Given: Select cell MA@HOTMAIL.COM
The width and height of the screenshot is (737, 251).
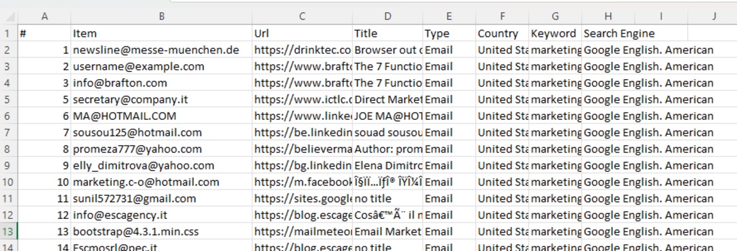Looking at the screenshot, I should (x=162, y=115).
